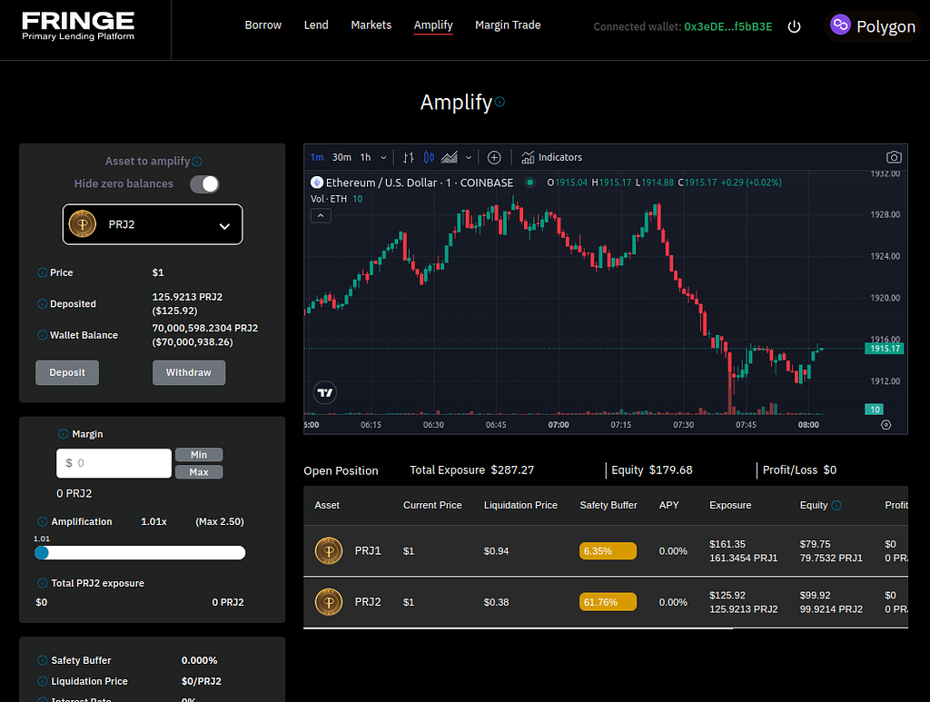Open chart settings gear icon
The height and width of the screenshot is (702, 930).
[x=886, y=424]
